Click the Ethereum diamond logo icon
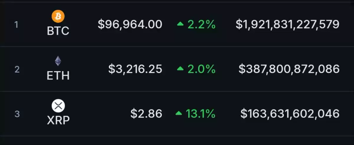 coord(58,61)
